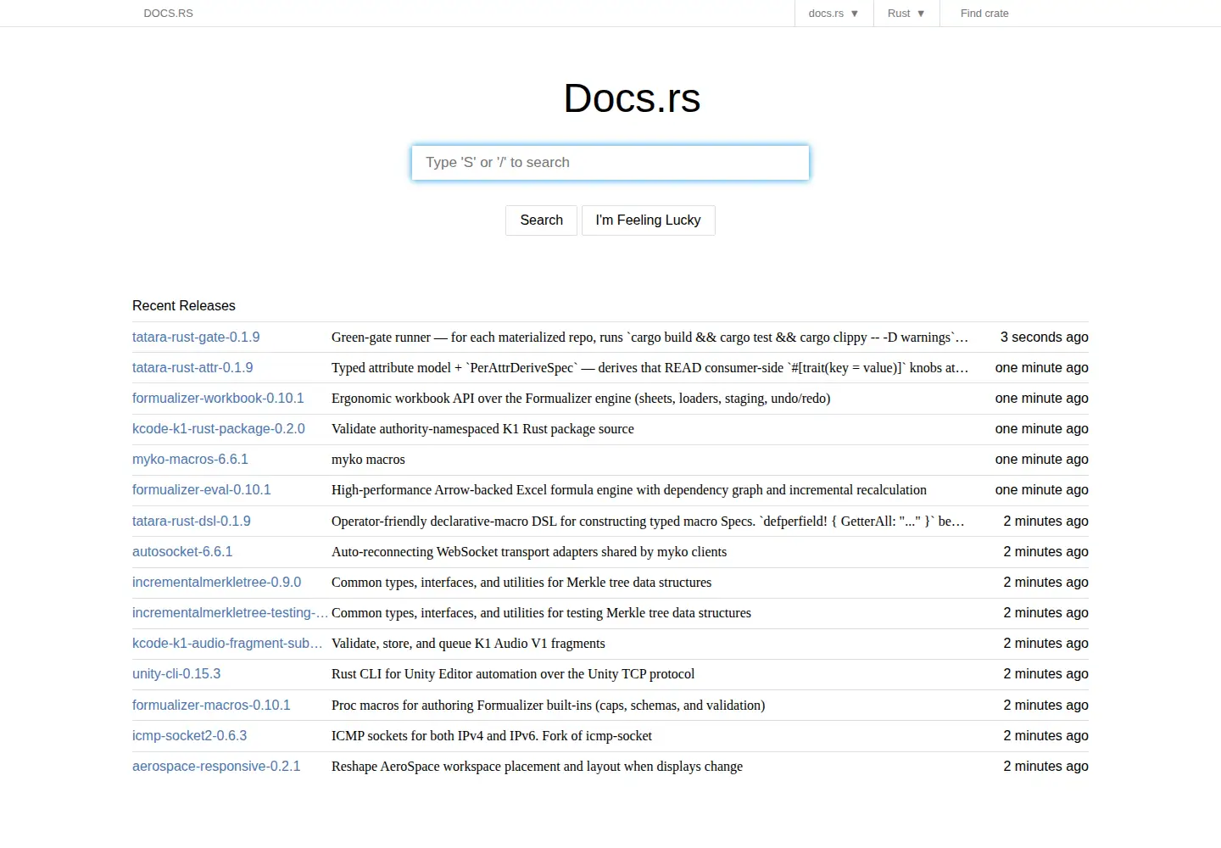Open the kcode-k1-audio-fragment-sub crate link
1221x848 pixels.
coord(227,644)
